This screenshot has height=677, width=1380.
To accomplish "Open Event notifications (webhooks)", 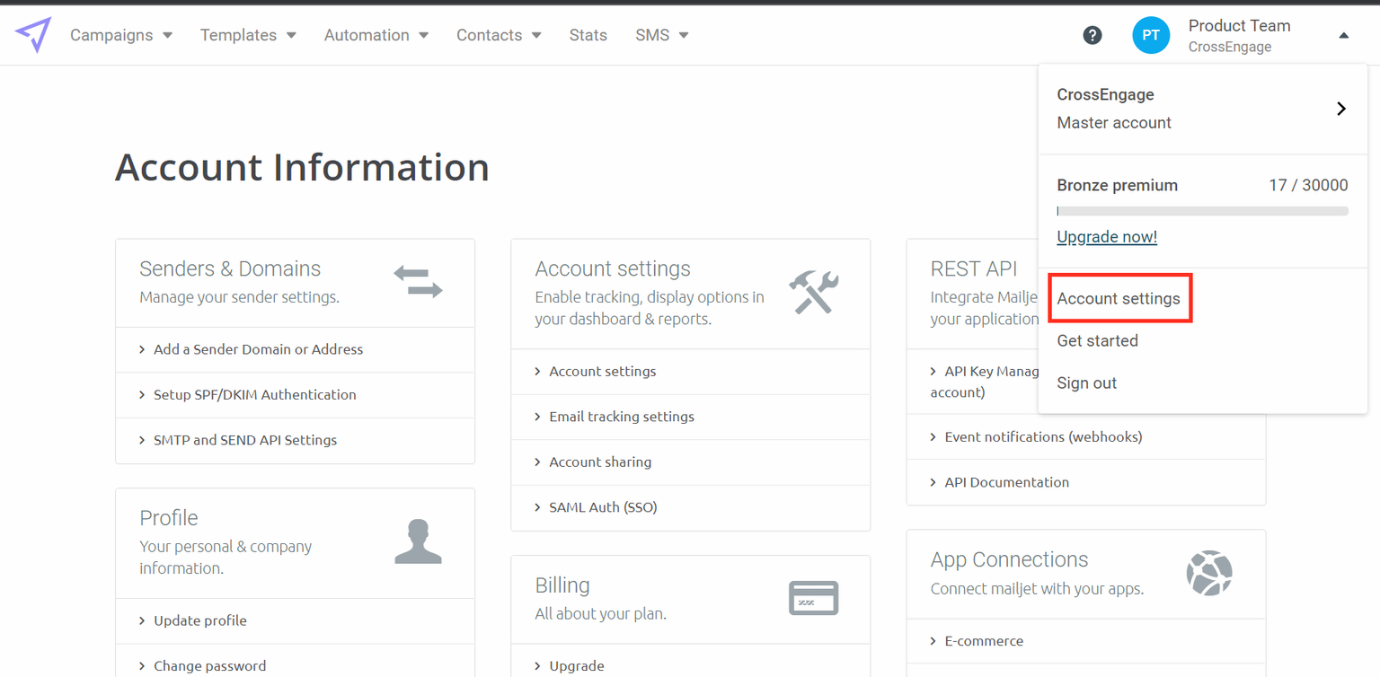I will (1044, 436).
